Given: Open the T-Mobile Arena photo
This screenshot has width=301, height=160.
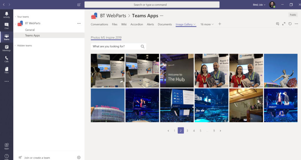Looking at the screenshot, I should tap(108, 105).
